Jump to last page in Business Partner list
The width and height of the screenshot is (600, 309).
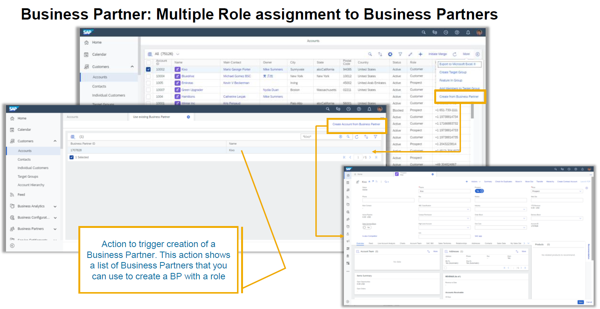[376, 157]
